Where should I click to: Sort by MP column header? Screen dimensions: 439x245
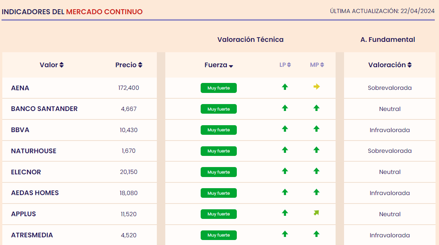pyautogui.click(x=317, y=65)
